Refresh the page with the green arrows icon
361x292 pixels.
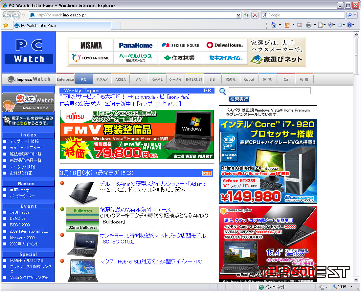[x=246, y=15]
